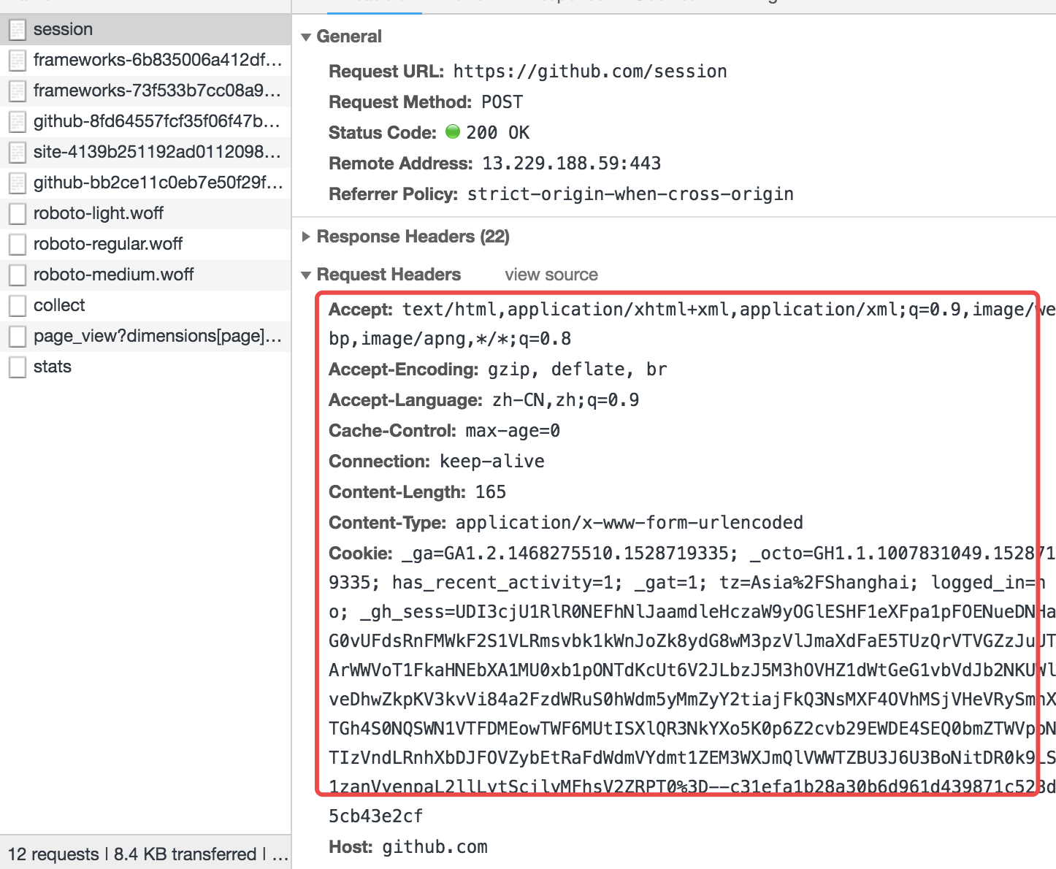Select the file icon for roboto-regular.woff
The width and height of the screenshot is (1056, 869).
[18, 244]
